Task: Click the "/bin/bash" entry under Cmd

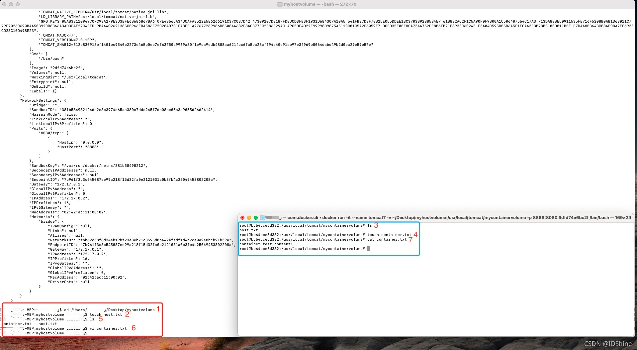Action: pos(51,58)
